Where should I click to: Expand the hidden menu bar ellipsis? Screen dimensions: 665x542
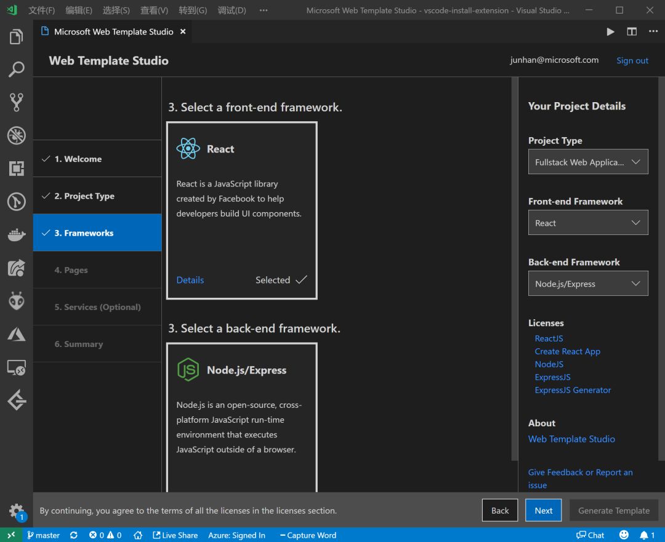[x=264, y=10]
